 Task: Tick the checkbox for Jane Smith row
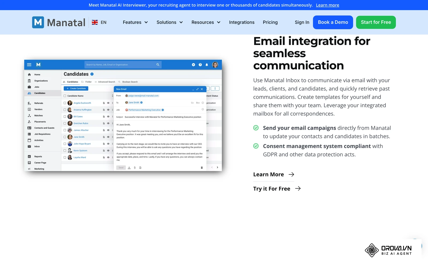tap(65, 137)
